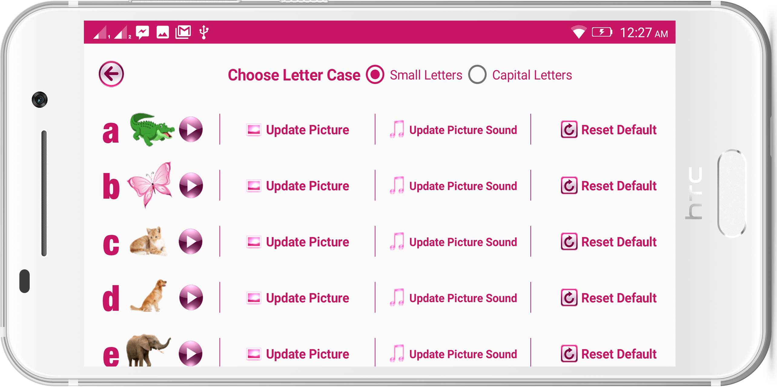
Task: Play the sound for letter b
Action: 191,185
